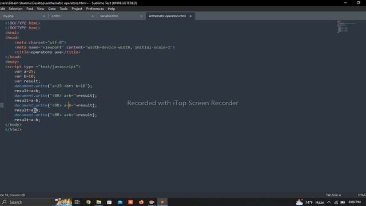Screen dimensions: 366x206
Task: Open the Project menu
Action: coord(77,9)
